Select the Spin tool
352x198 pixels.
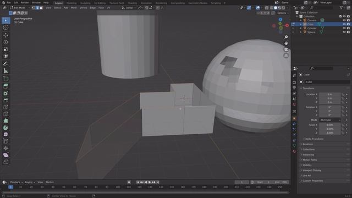[6, 128]
